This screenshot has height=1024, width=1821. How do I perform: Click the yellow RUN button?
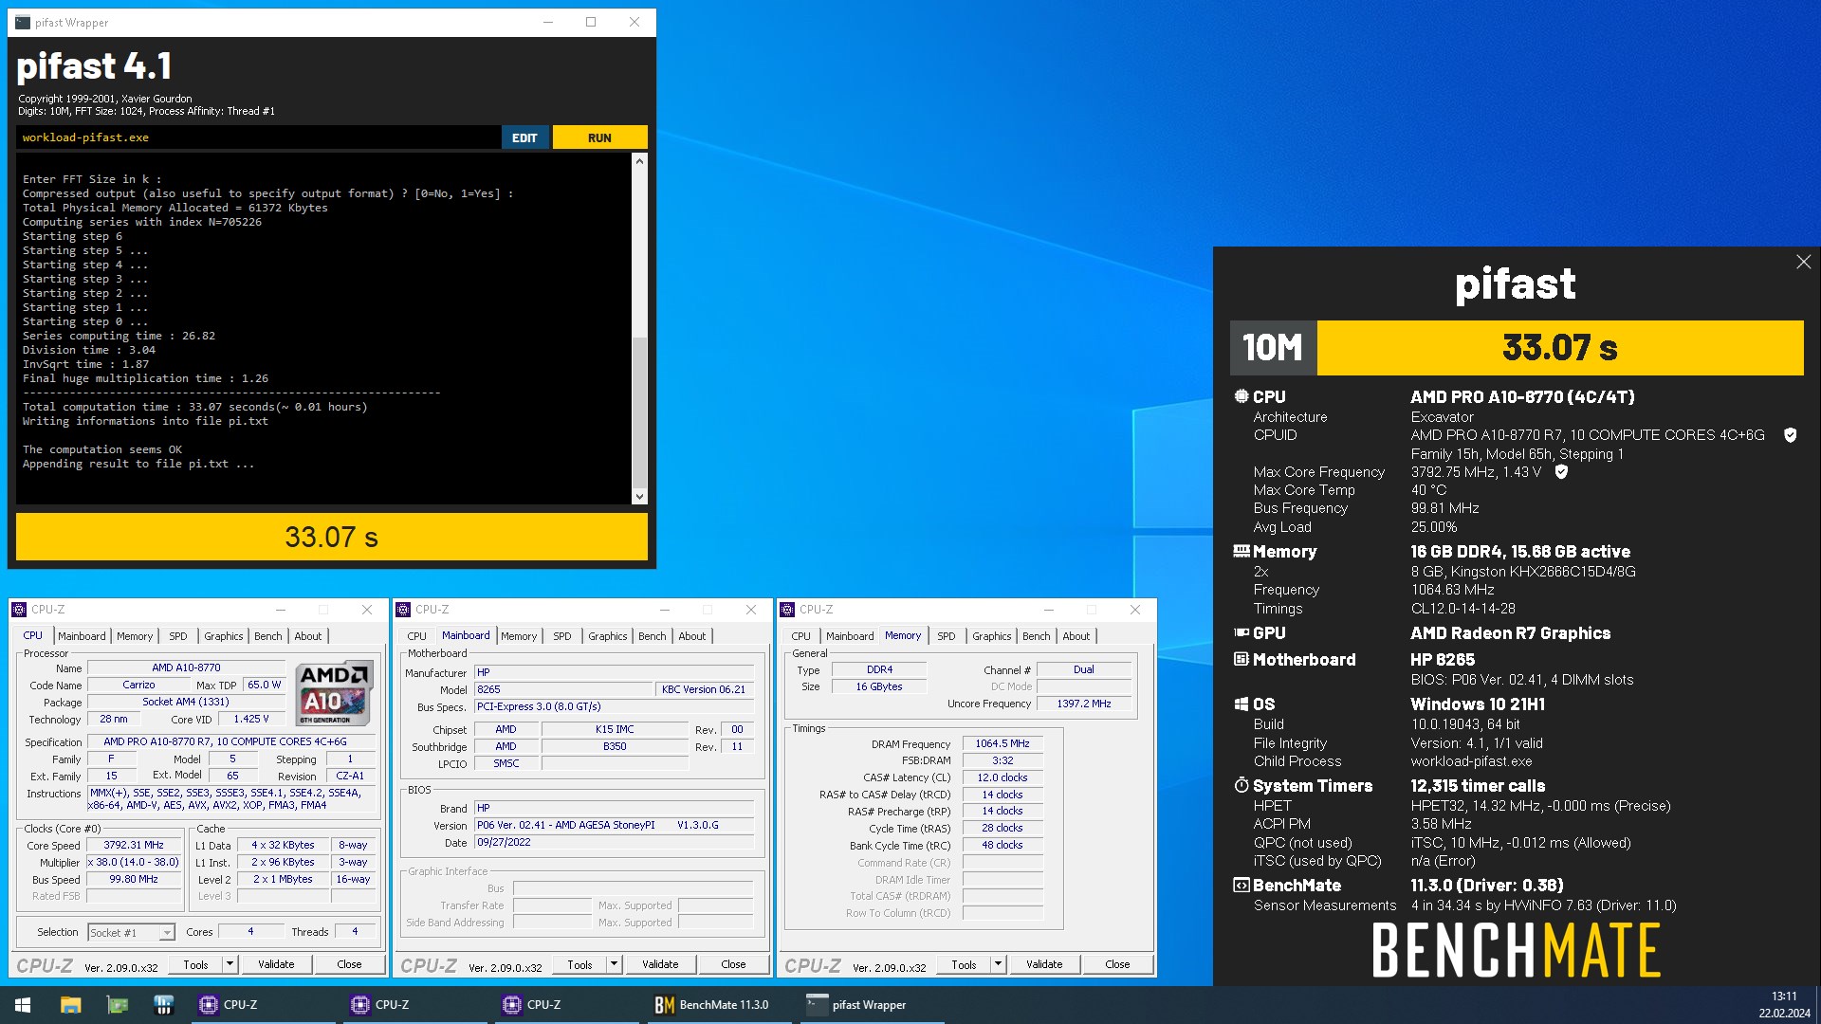coord(599,137)
